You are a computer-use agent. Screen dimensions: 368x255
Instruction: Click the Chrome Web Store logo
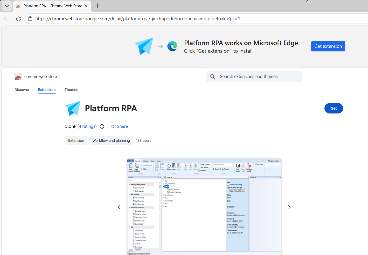(x=18, y=77)
